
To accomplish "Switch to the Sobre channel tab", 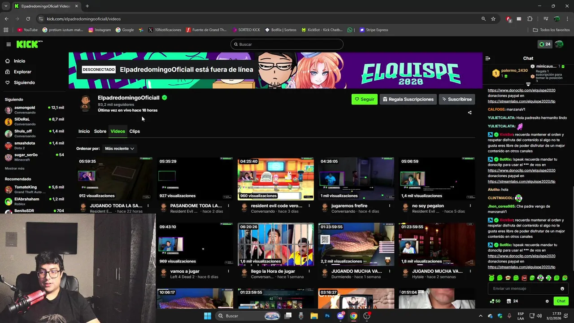I will [100, 131].
